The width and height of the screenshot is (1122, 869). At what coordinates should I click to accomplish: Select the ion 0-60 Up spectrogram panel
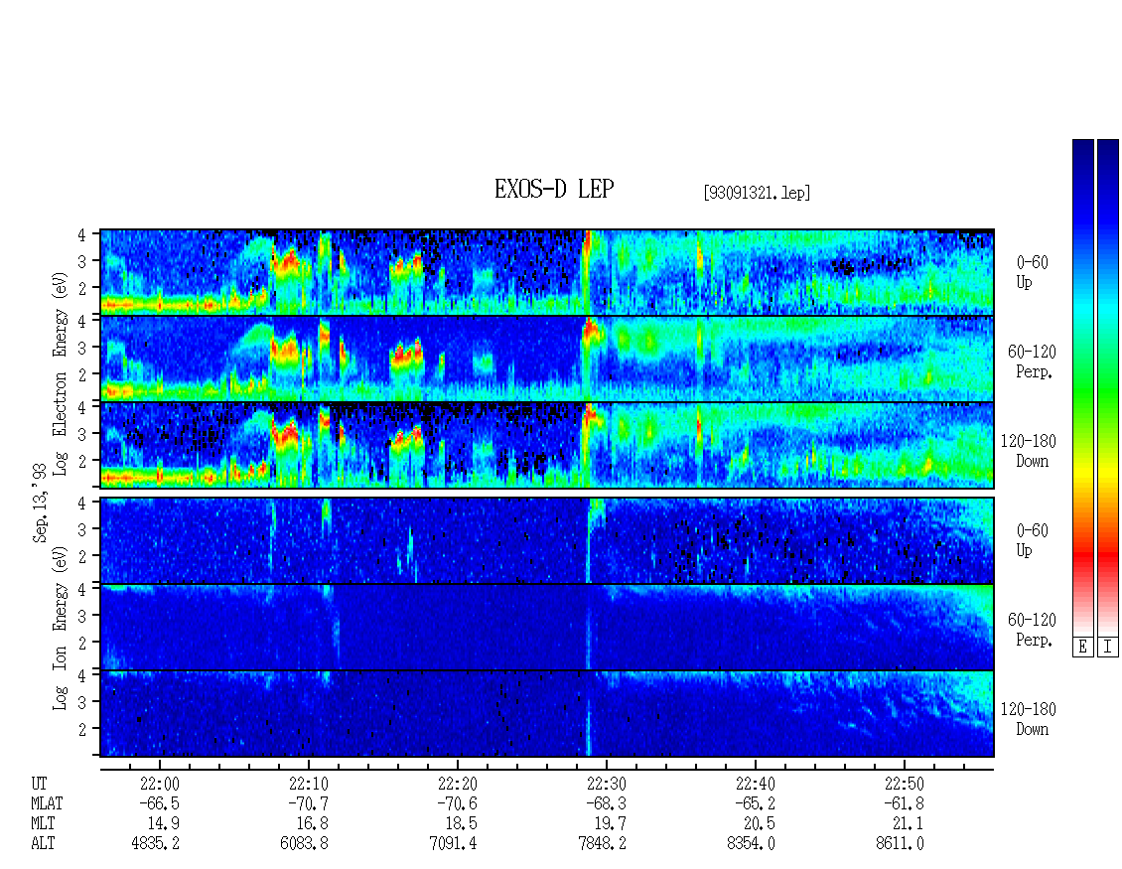coord(547,540)
